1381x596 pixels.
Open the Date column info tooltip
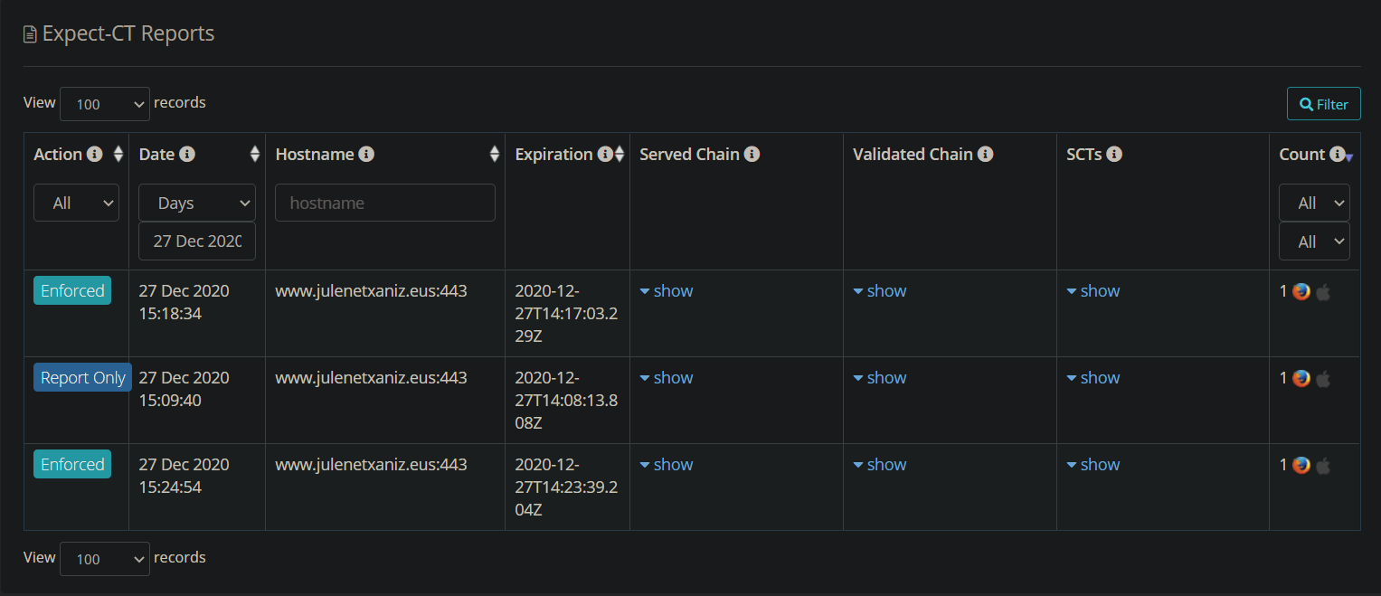click(187, 154)
